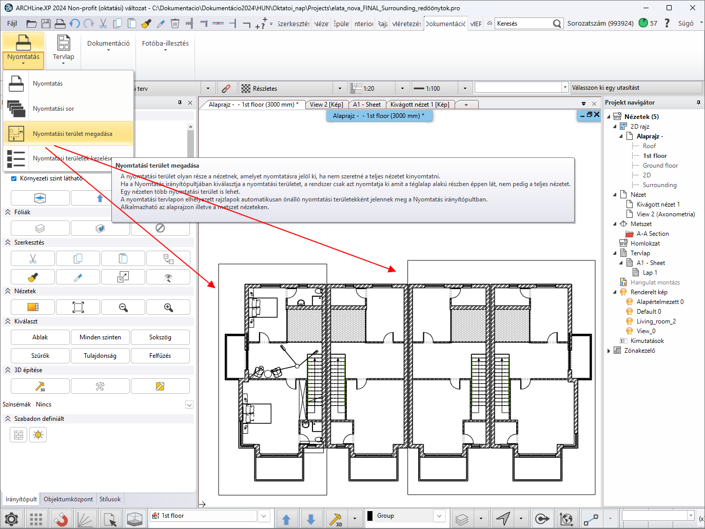This screenshot has width=705, height=529.
Task: Click the magnet snap icon in status bar
Action: [x=61, y=519]
